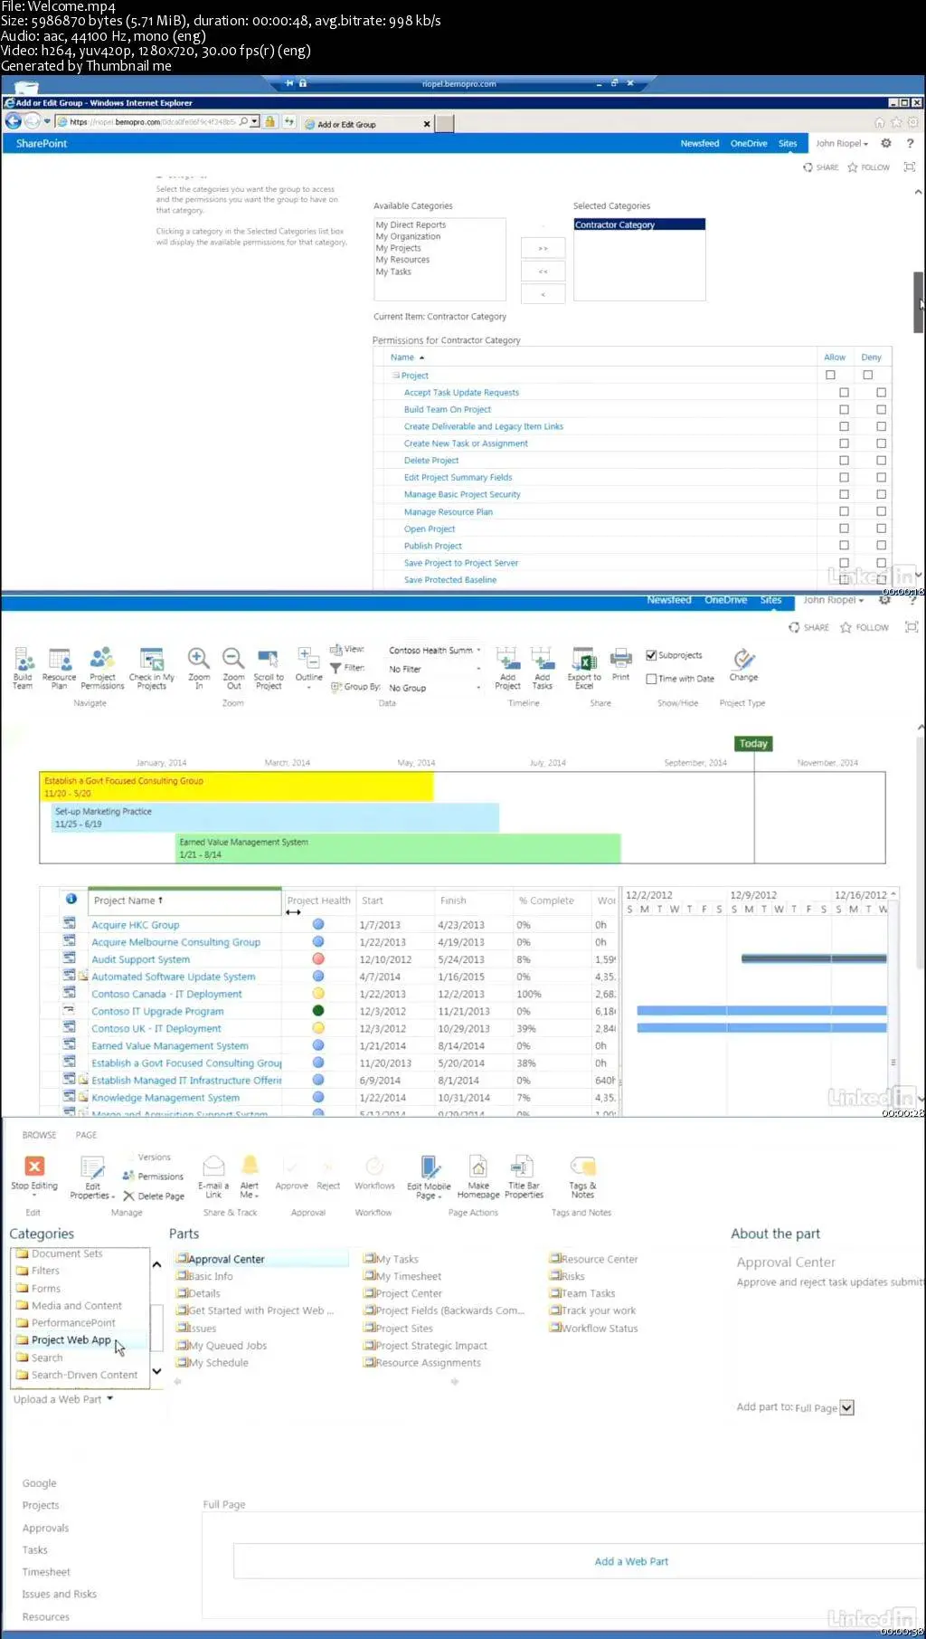Screen dimensions: 926x1639
Task: Click the Project Permissions icon
Action: [102, 659]
